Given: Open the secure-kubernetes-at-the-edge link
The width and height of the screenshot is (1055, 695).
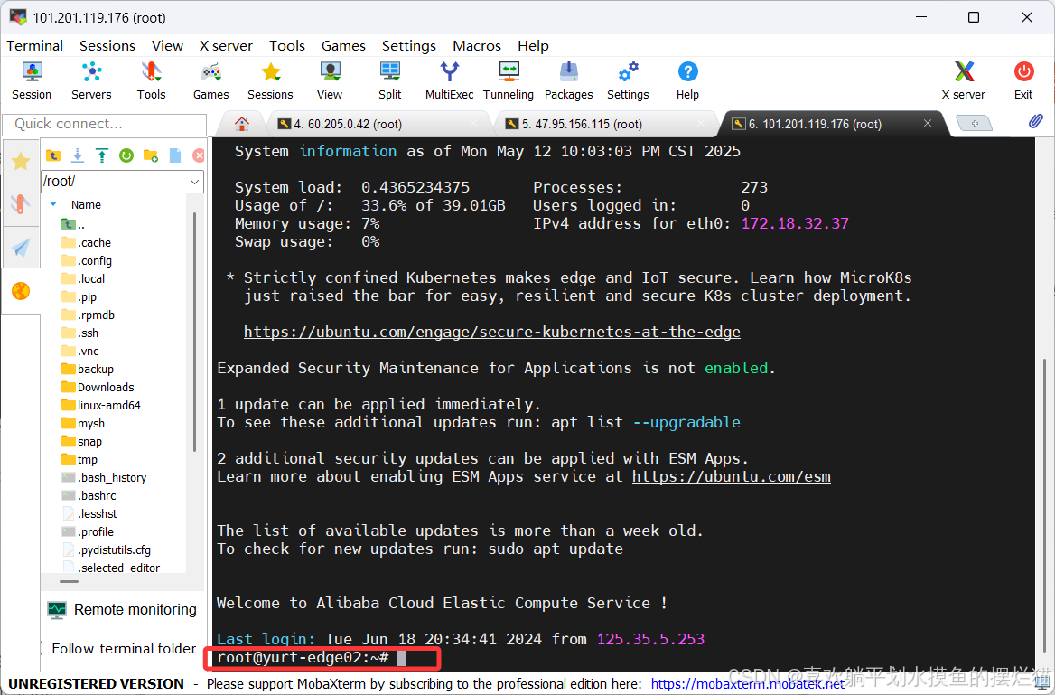Looking at the screenshot, I should [492, 332].
